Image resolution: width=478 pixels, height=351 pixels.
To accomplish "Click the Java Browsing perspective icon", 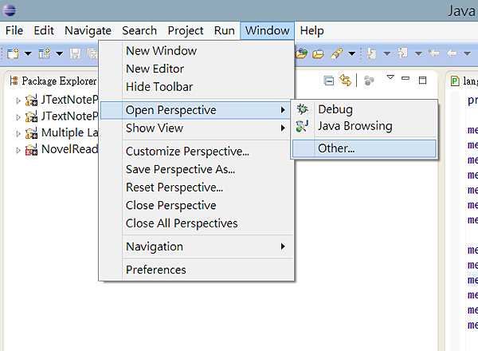I will (303, 126).
